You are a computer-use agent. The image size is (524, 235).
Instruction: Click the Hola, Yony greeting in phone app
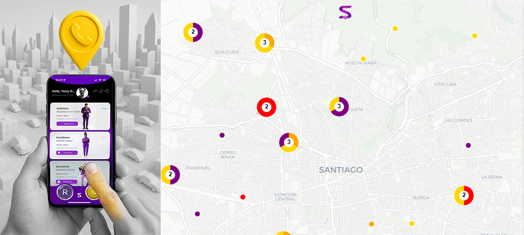pyautogui.click(x=63, y=91)
